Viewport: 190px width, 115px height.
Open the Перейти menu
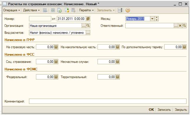86,10
